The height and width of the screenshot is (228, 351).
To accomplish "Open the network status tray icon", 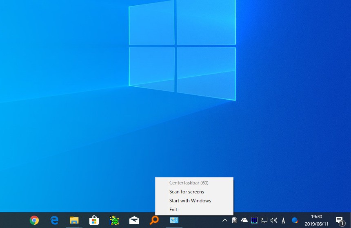I will [264, 221].
